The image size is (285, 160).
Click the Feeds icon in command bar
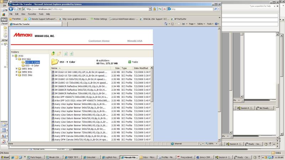pyautogui.click(x=172, y=24)
